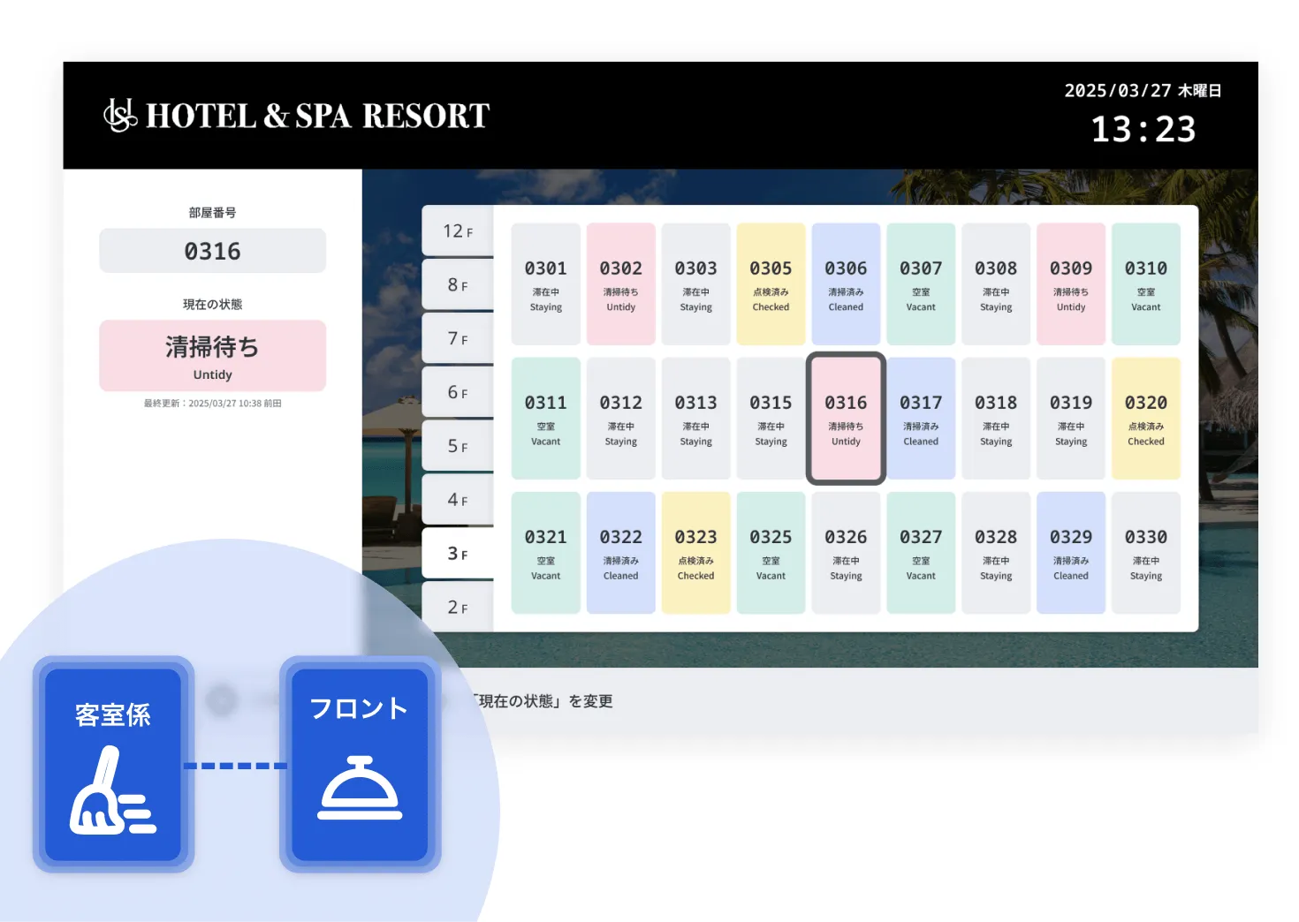
Task: Select room 0307 Vacant tile
Action: tap(921, 284)
